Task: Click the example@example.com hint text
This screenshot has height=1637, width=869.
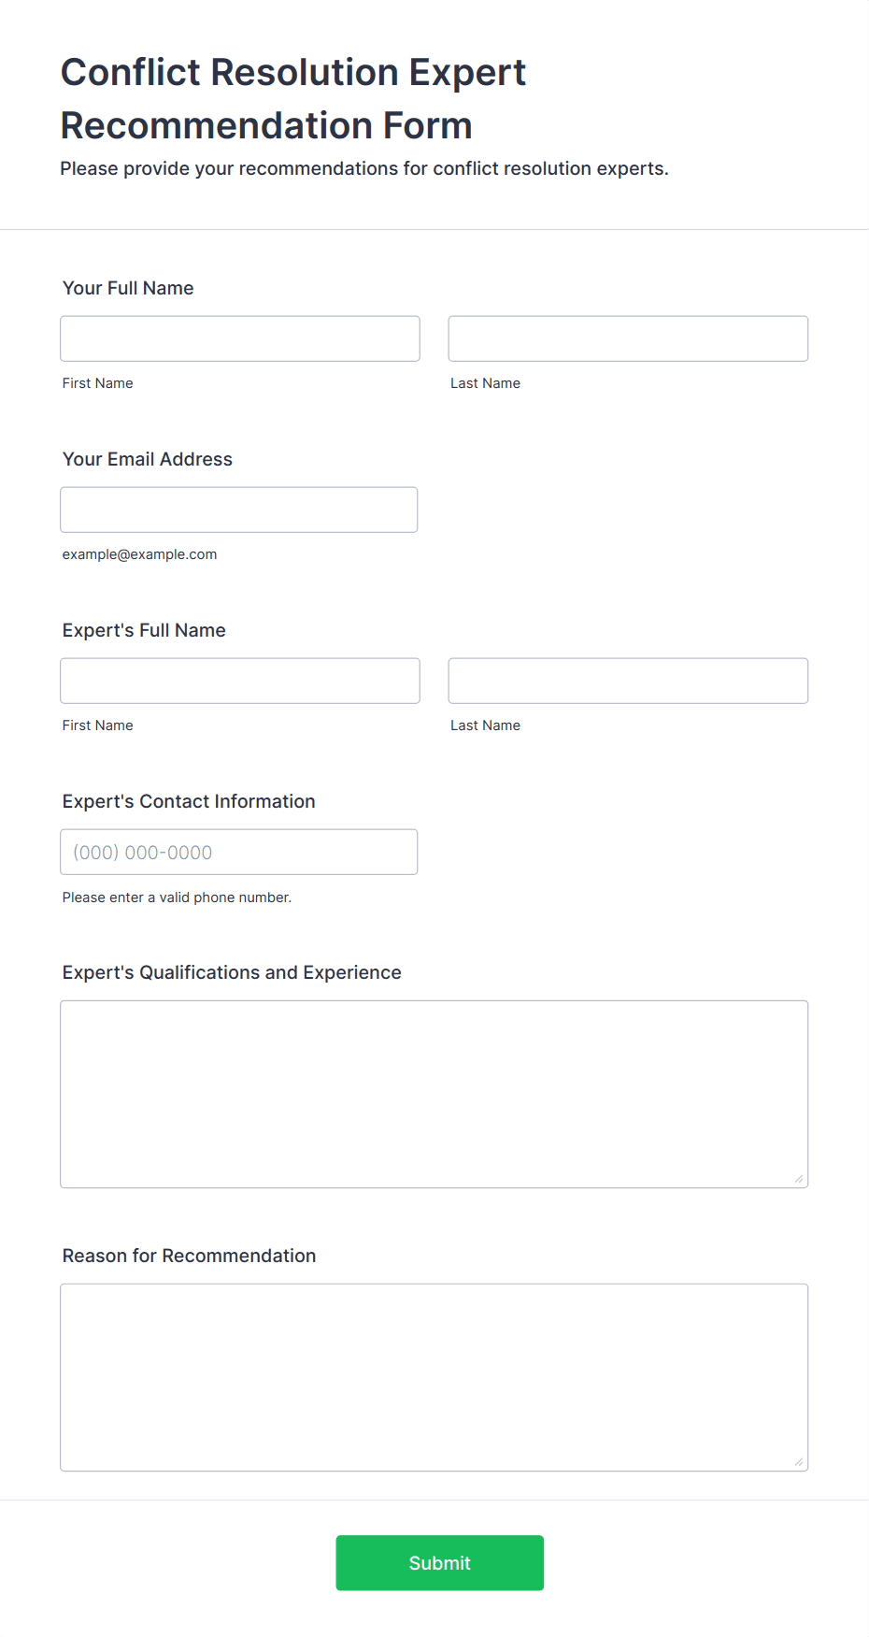Action: point(140,554)
